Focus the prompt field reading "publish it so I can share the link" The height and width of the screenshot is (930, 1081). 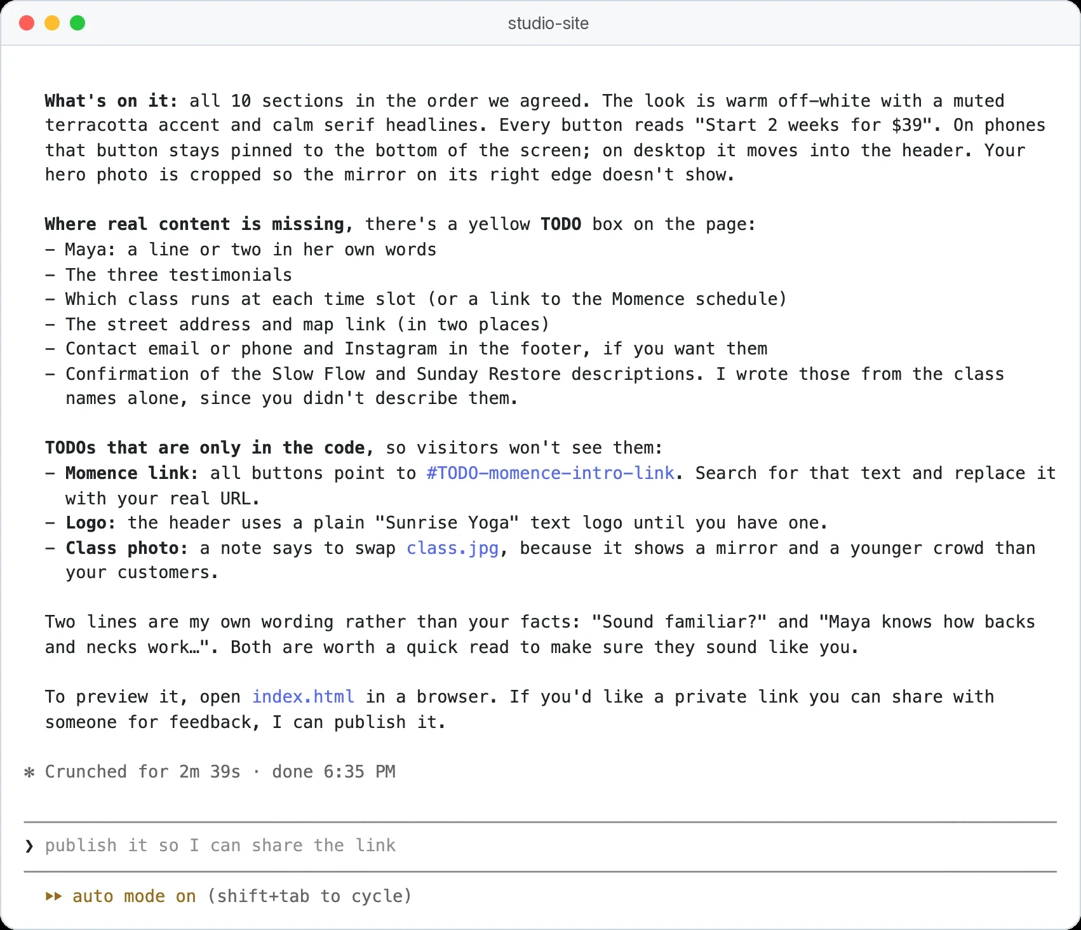540,846
